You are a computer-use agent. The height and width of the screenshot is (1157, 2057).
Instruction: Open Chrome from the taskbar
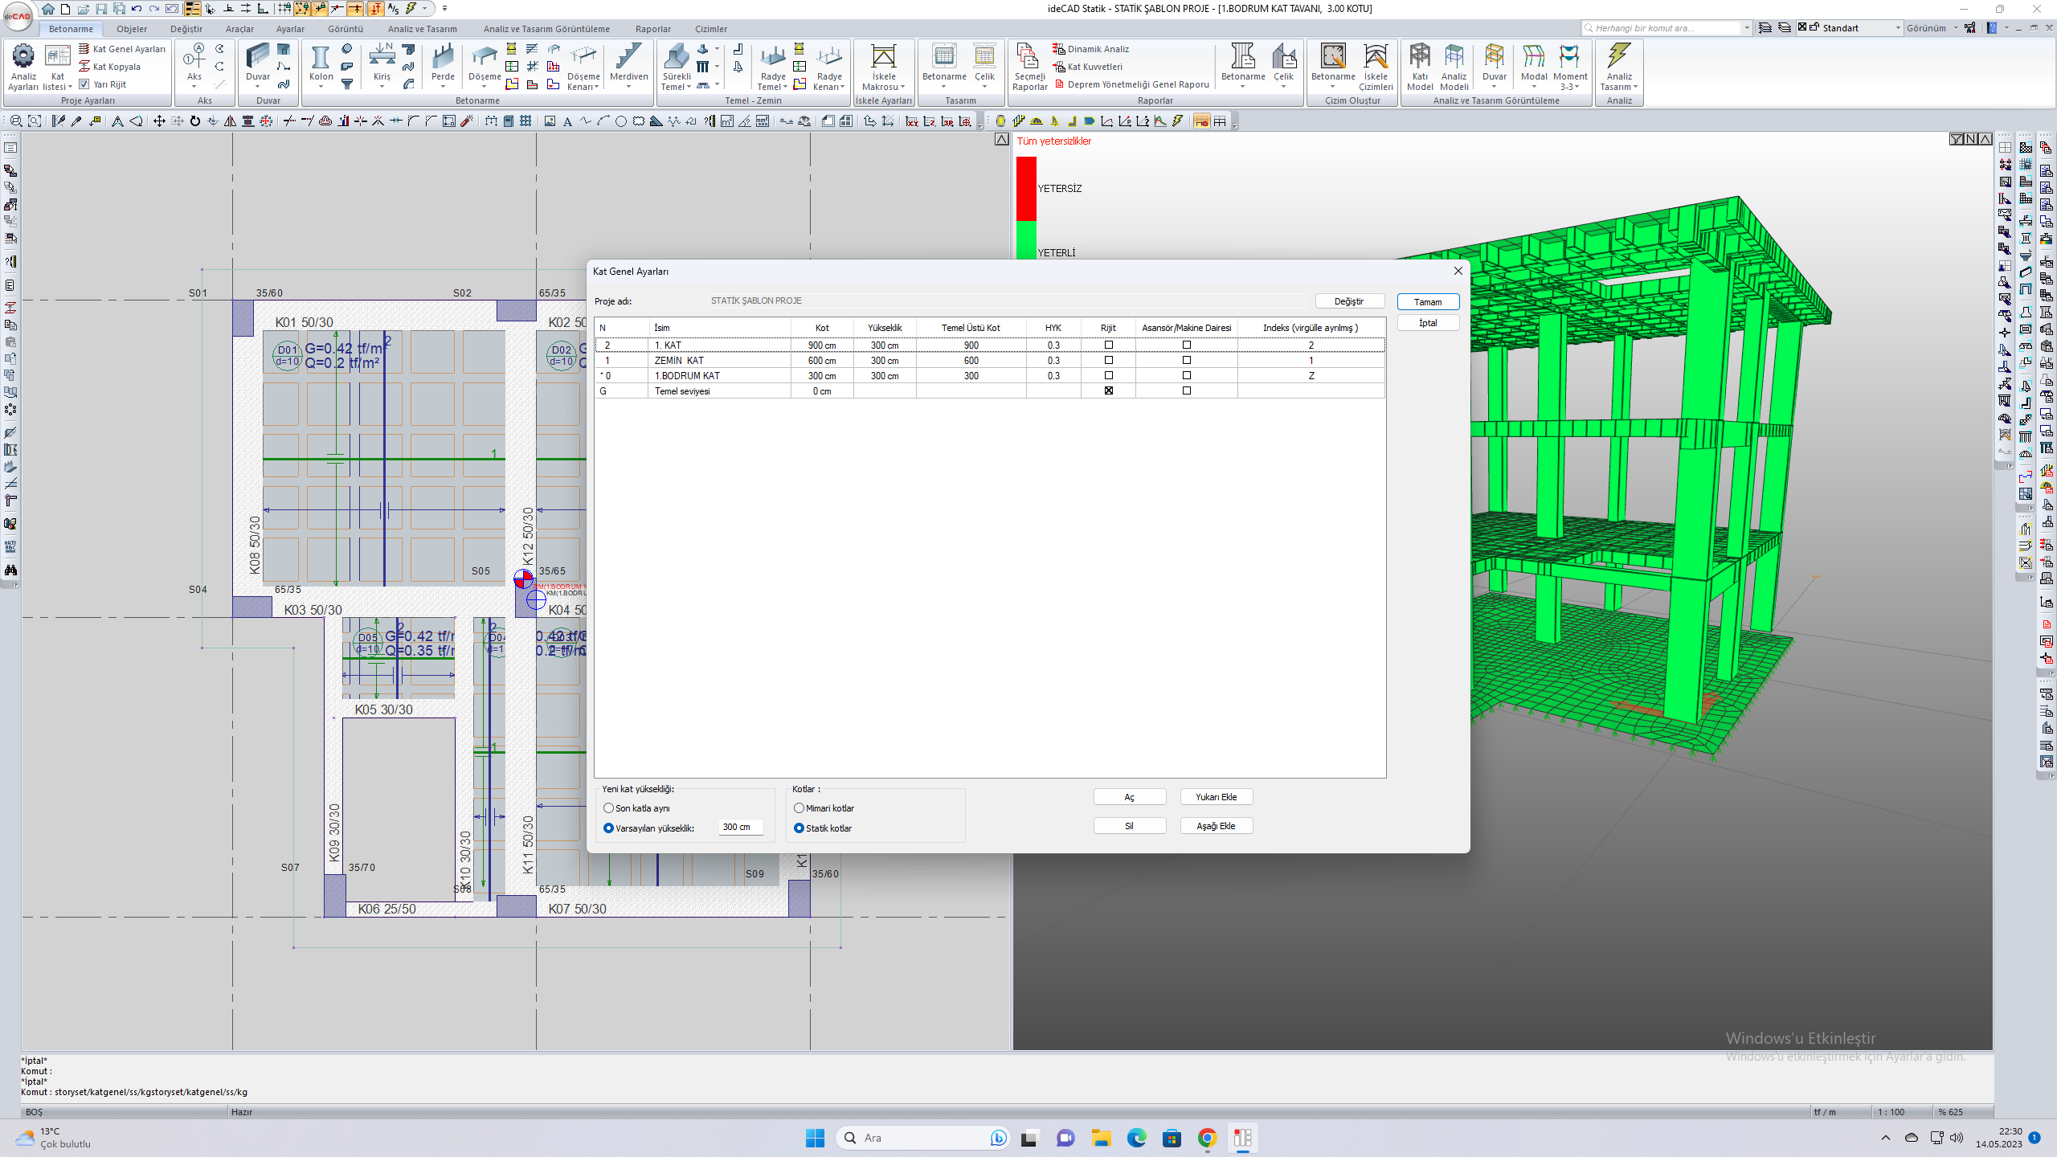point(1207,1138)
